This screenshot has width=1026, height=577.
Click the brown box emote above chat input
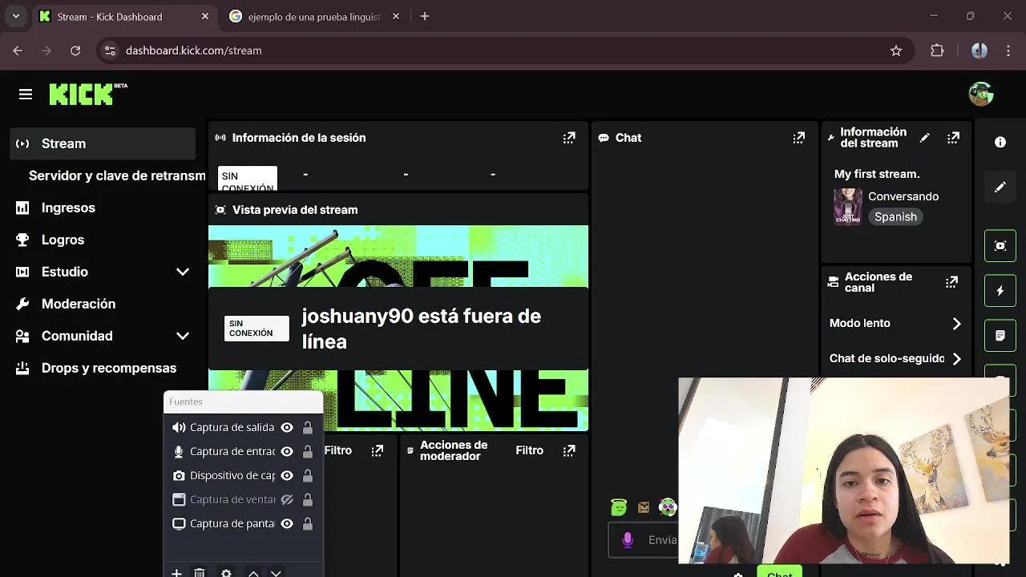click(x=644, y=507)
